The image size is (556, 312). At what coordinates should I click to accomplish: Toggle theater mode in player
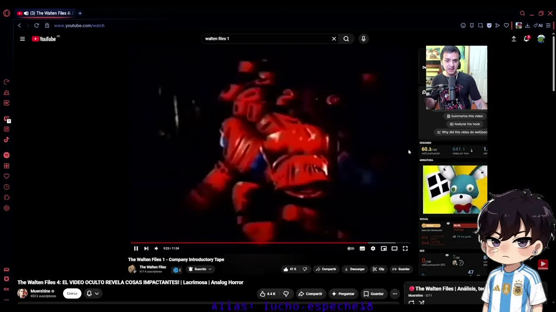click(x=394, y=248)
